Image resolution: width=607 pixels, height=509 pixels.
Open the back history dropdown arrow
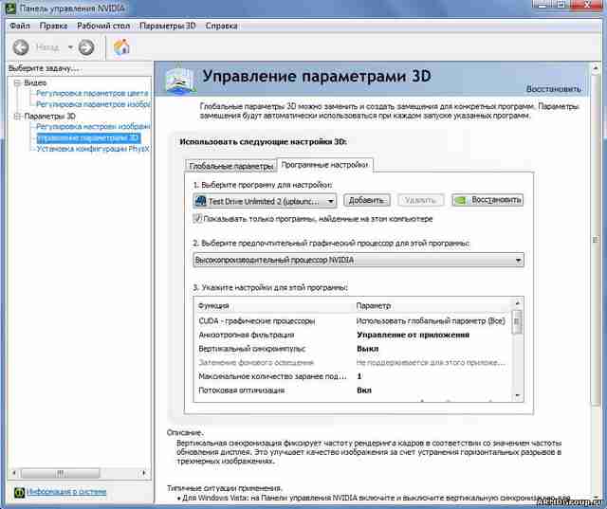coord(70,47)
